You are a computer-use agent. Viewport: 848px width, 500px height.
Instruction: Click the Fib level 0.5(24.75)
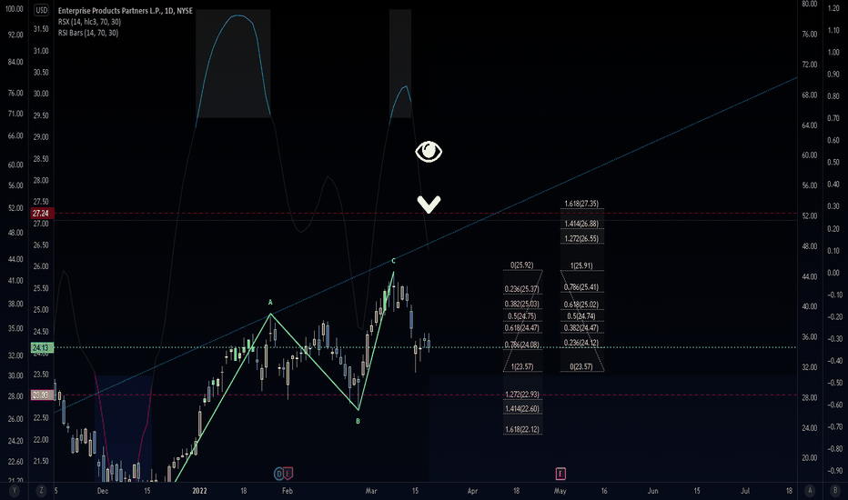coord(522,316)
